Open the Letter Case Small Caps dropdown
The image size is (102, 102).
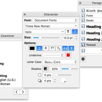60,62
